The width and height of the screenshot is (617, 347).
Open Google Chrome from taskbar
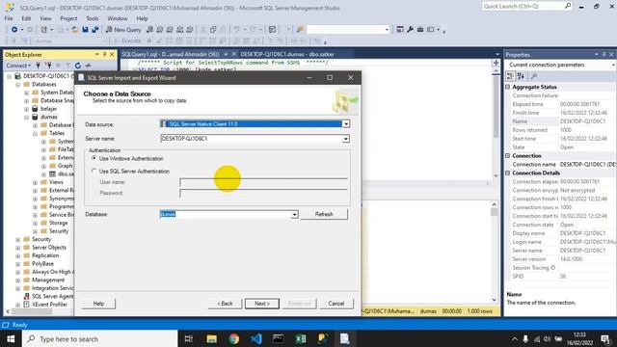tap(234, 338)
